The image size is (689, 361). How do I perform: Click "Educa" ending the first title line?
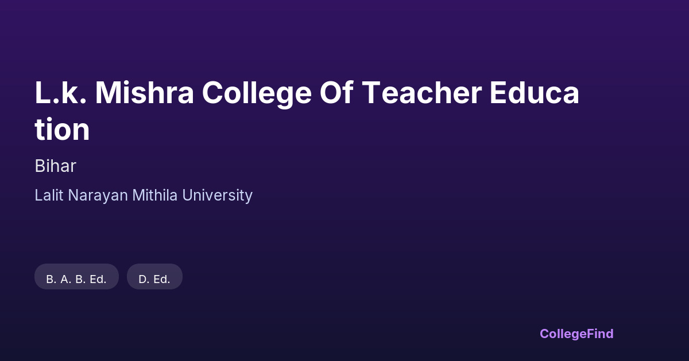[534, 93]
